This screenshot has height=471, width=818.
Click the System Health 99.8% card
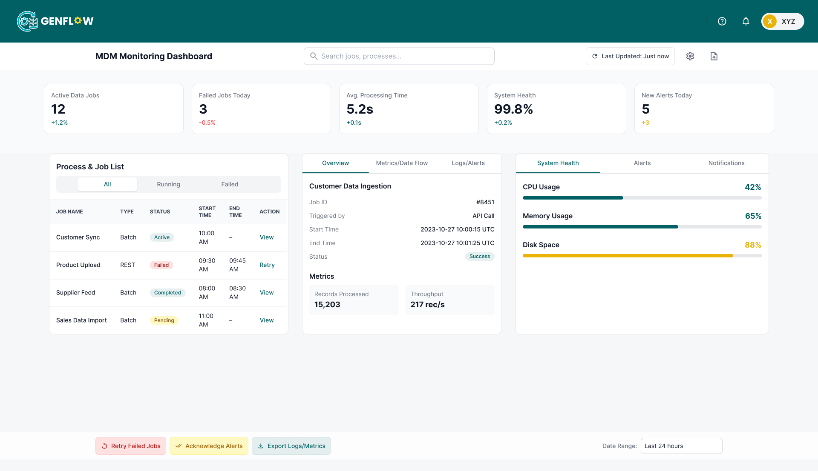[x=556, y=109]
